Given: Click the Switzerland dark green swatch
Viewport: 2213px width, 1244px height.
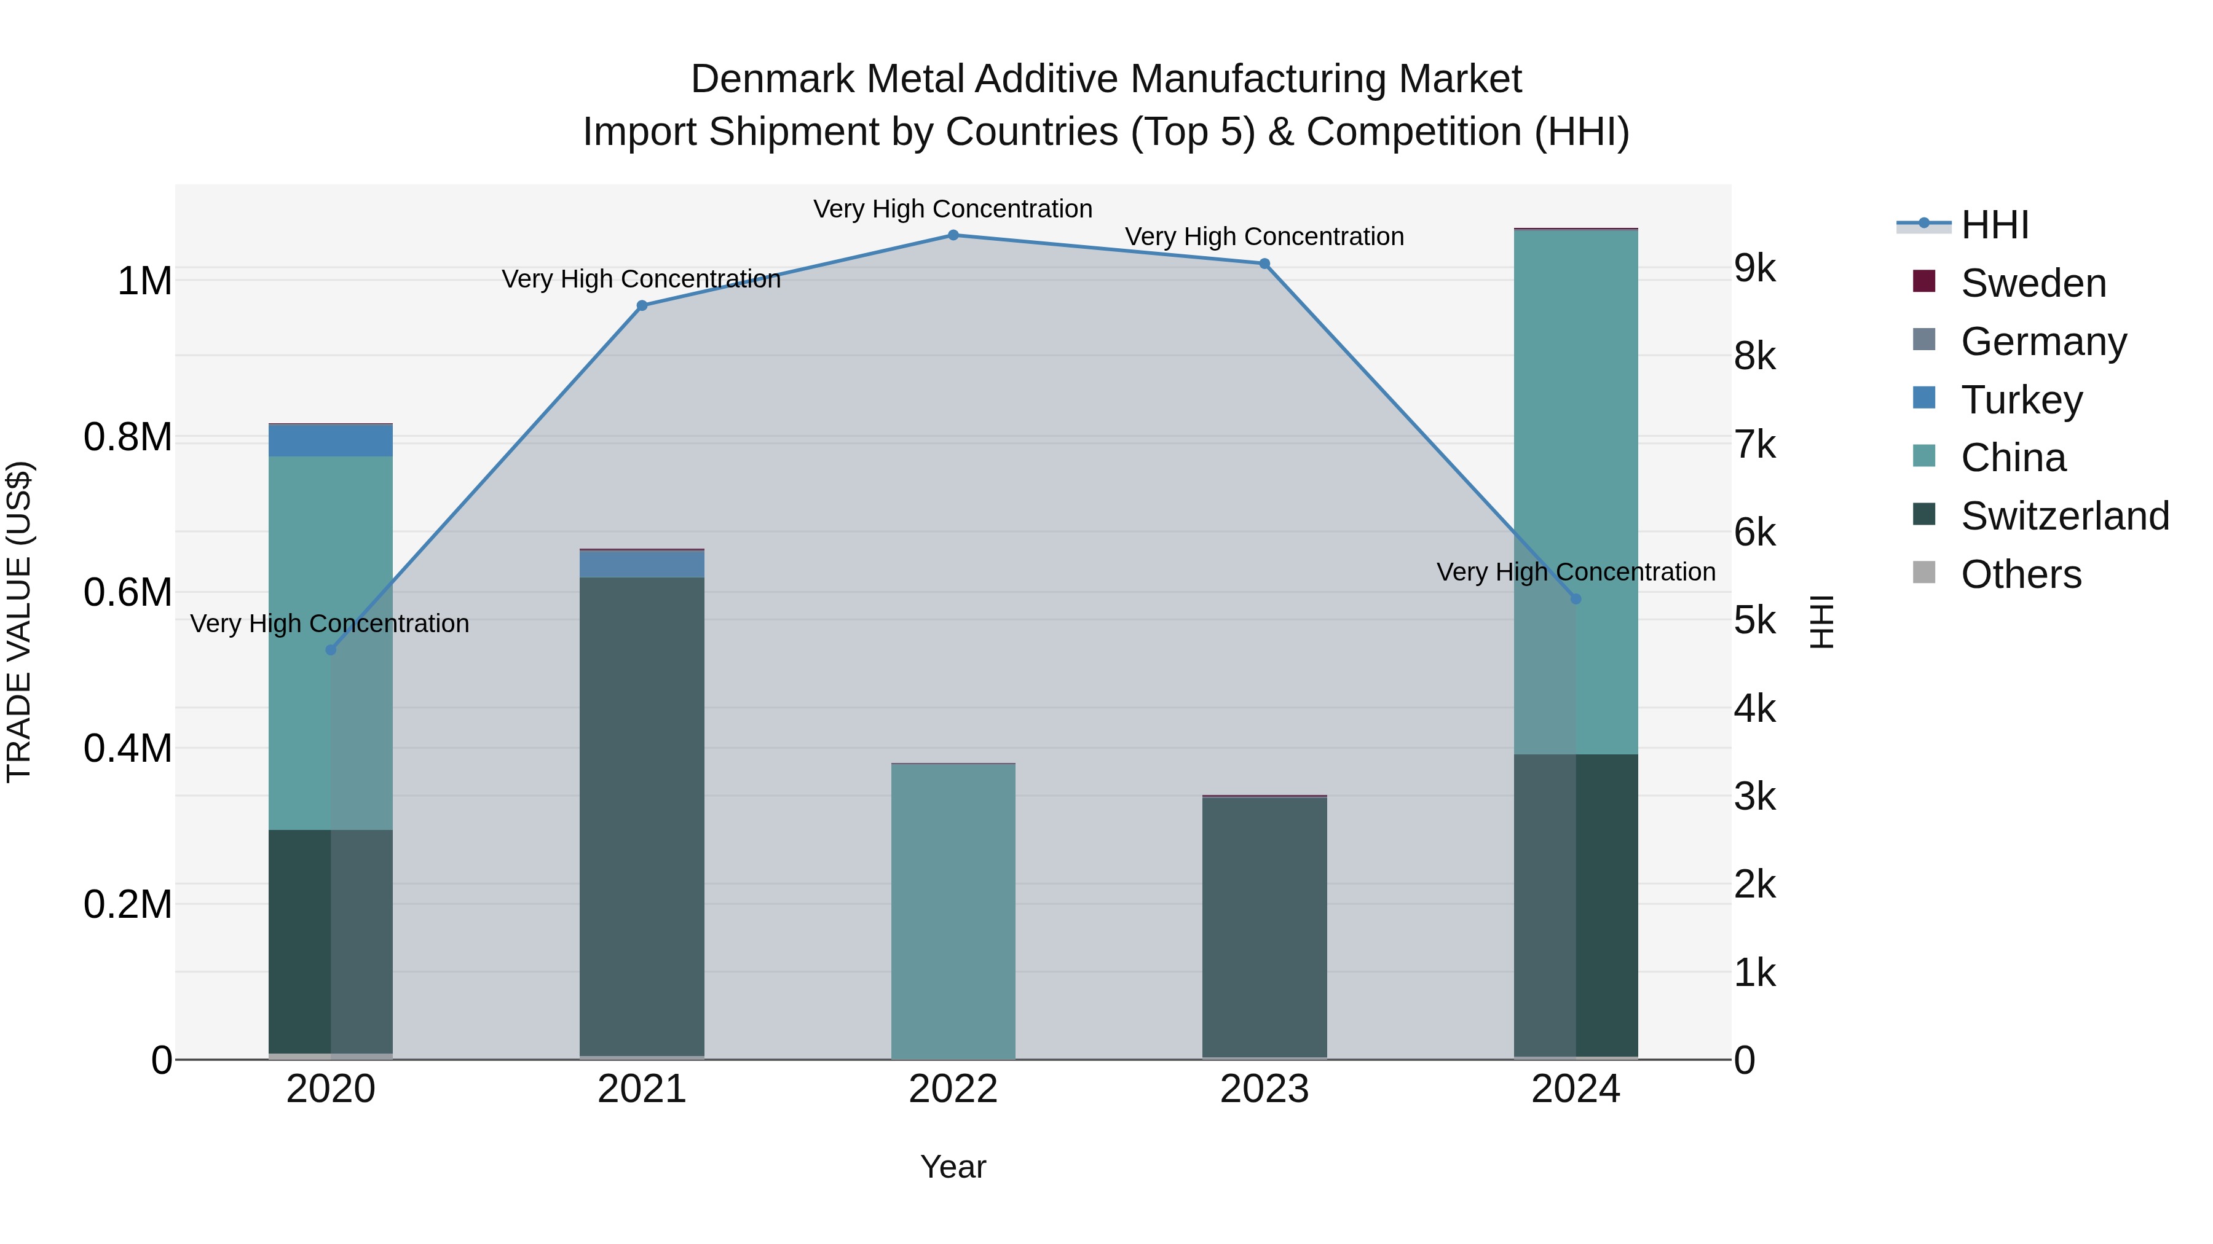Looking at the screenshot, I should pyautogui.click(x=1924, y=514).
